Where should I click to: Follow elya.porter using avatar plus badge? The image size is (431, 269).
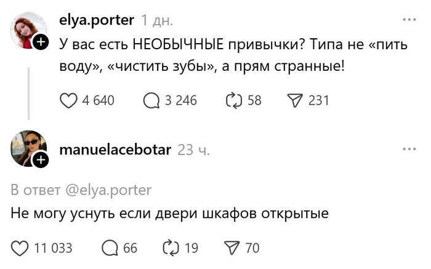coord(41,43)
